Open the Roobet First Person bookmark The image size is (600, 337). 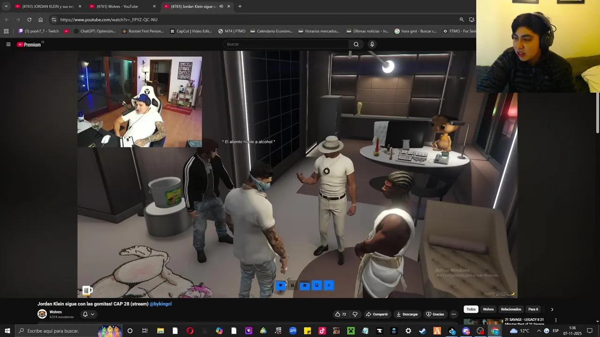pyautogui.click(x=142, y=31)
